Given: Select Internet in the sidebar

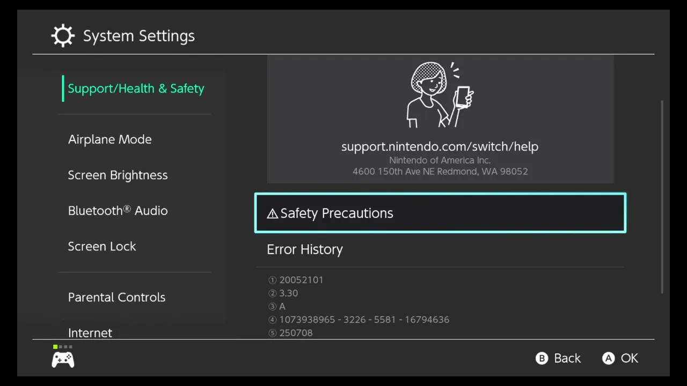Looking at the screenshot, I should [90, 332].
